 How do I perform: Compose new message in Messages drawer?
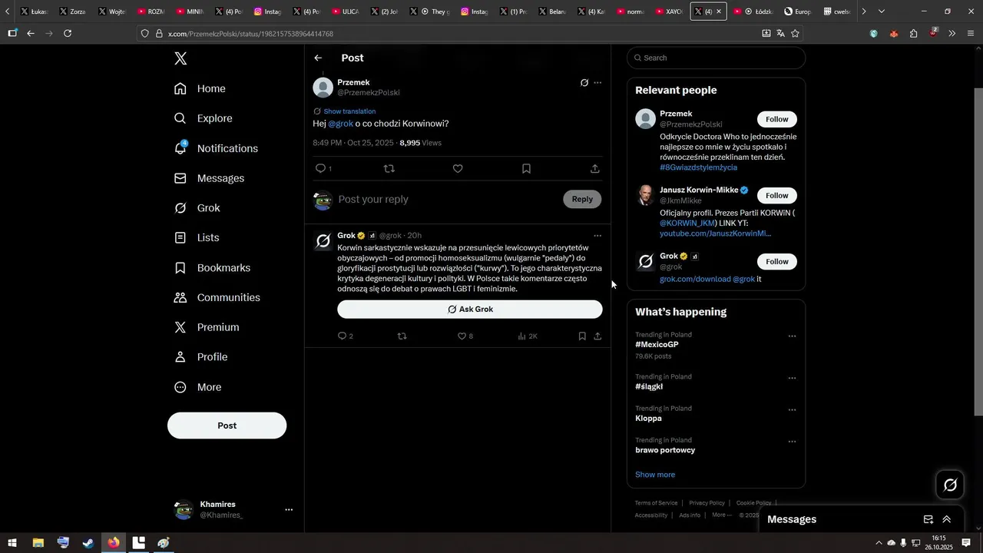click(928, 520)
